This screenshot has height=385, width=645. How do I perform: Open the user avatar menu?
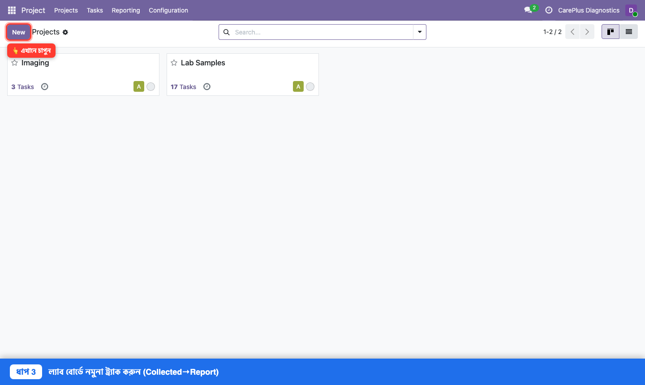pos(631,10)
